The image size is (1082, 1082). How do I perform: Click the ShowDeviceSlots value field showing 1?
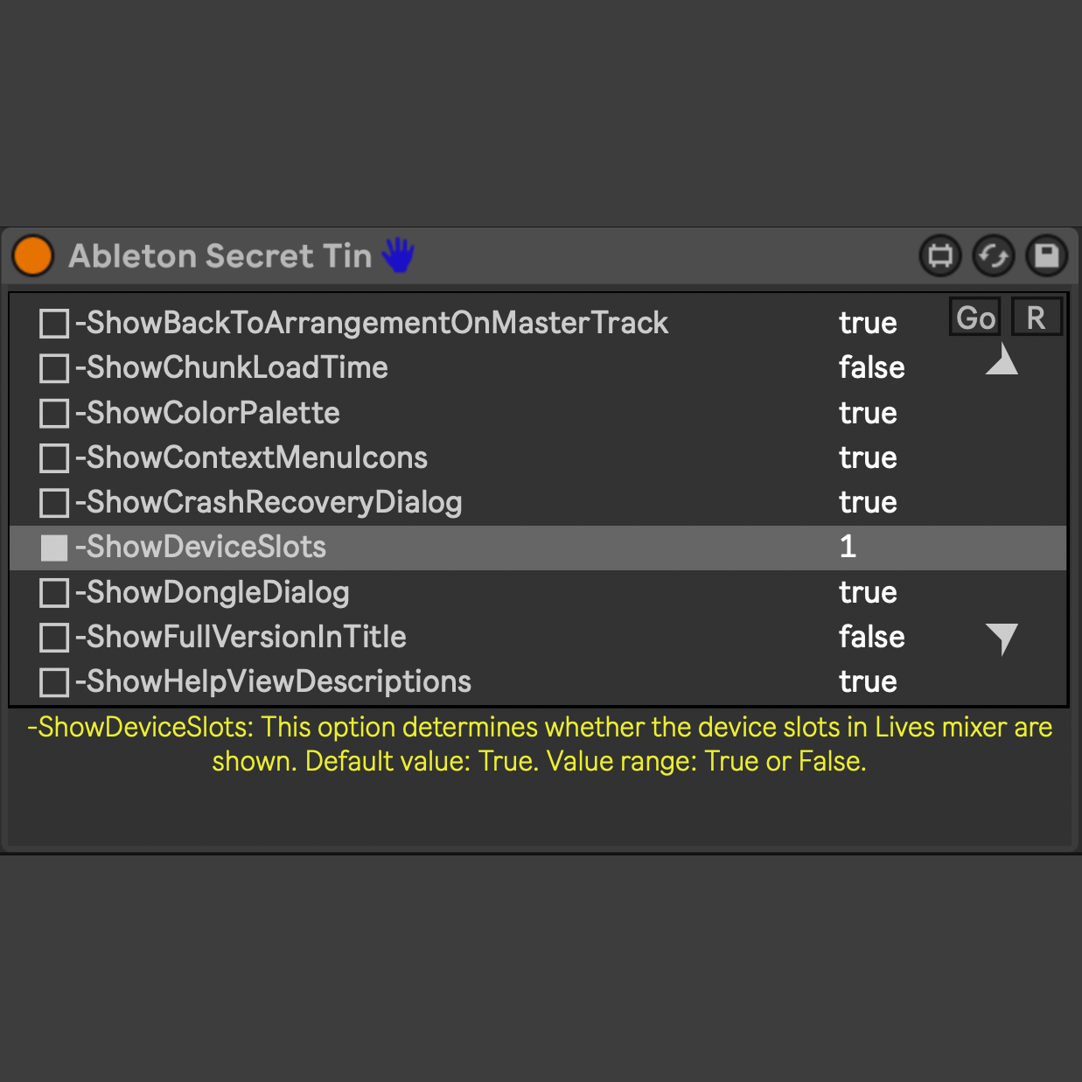coord(848,548)
